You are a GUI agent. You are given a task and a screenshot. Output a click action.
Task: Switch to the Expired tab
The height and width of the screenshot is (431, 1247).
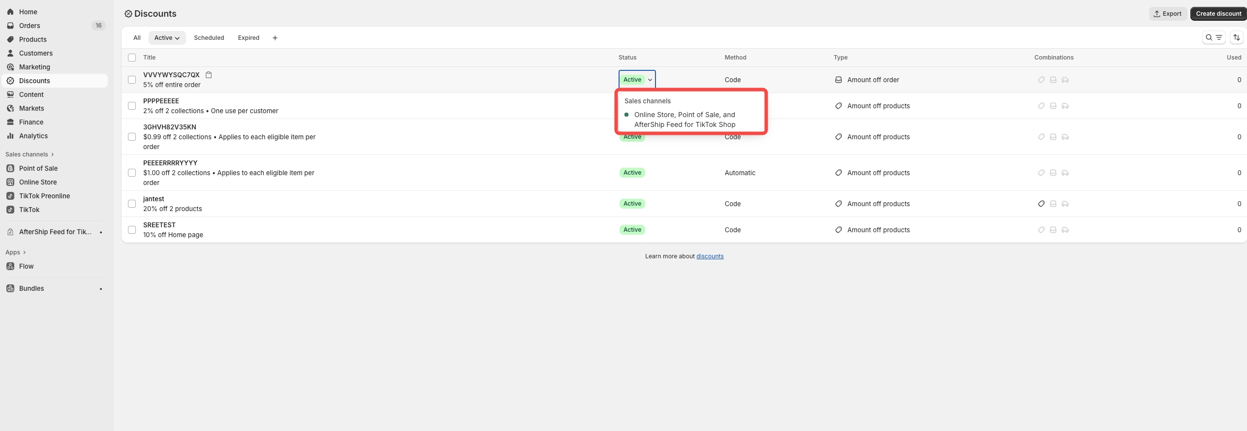coord(249,38)
